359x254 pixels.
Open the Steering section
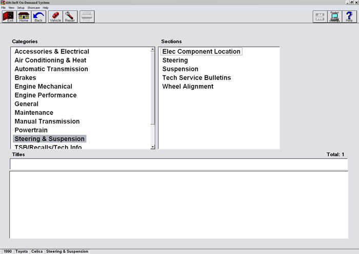tap(175, 60)
